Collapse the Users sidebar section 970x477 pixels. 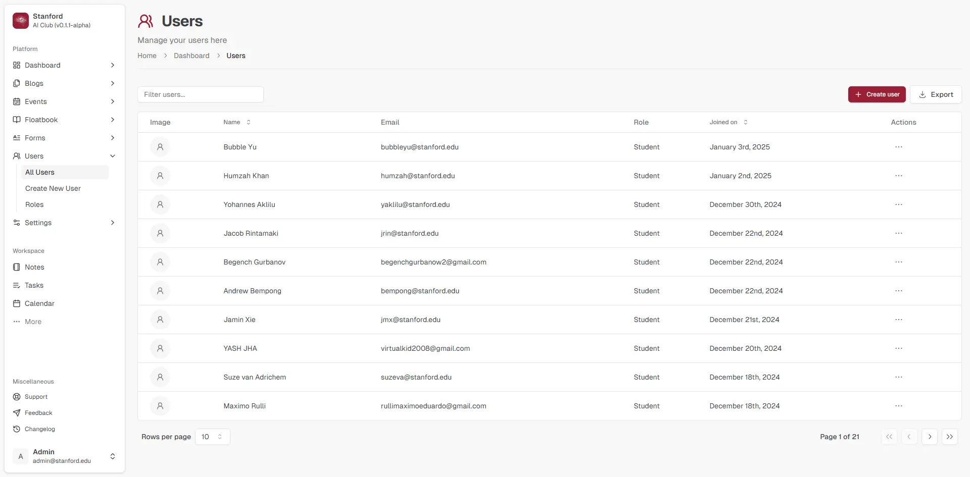pos(113,156)
